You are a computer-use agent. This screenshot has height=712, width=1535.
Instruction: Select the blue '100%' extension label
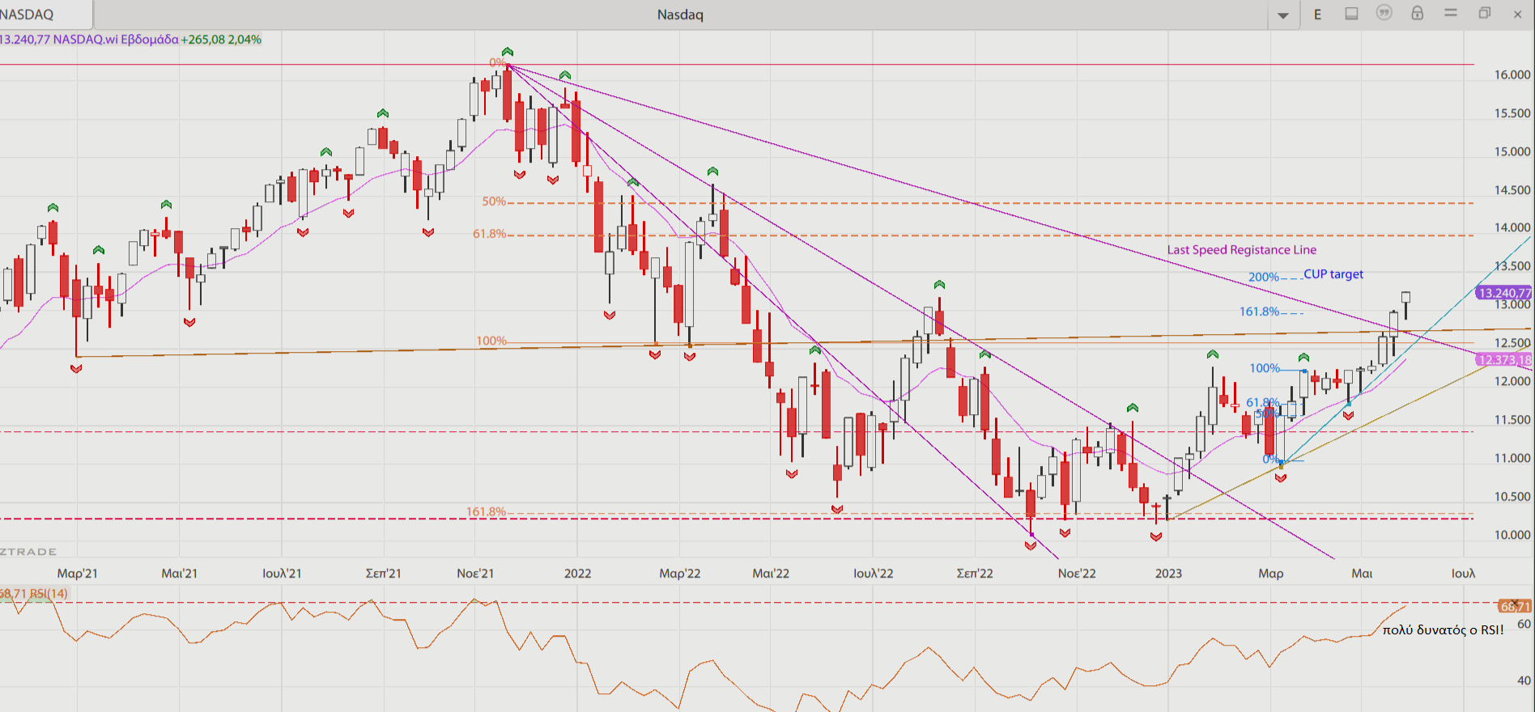pos(1265,368)
